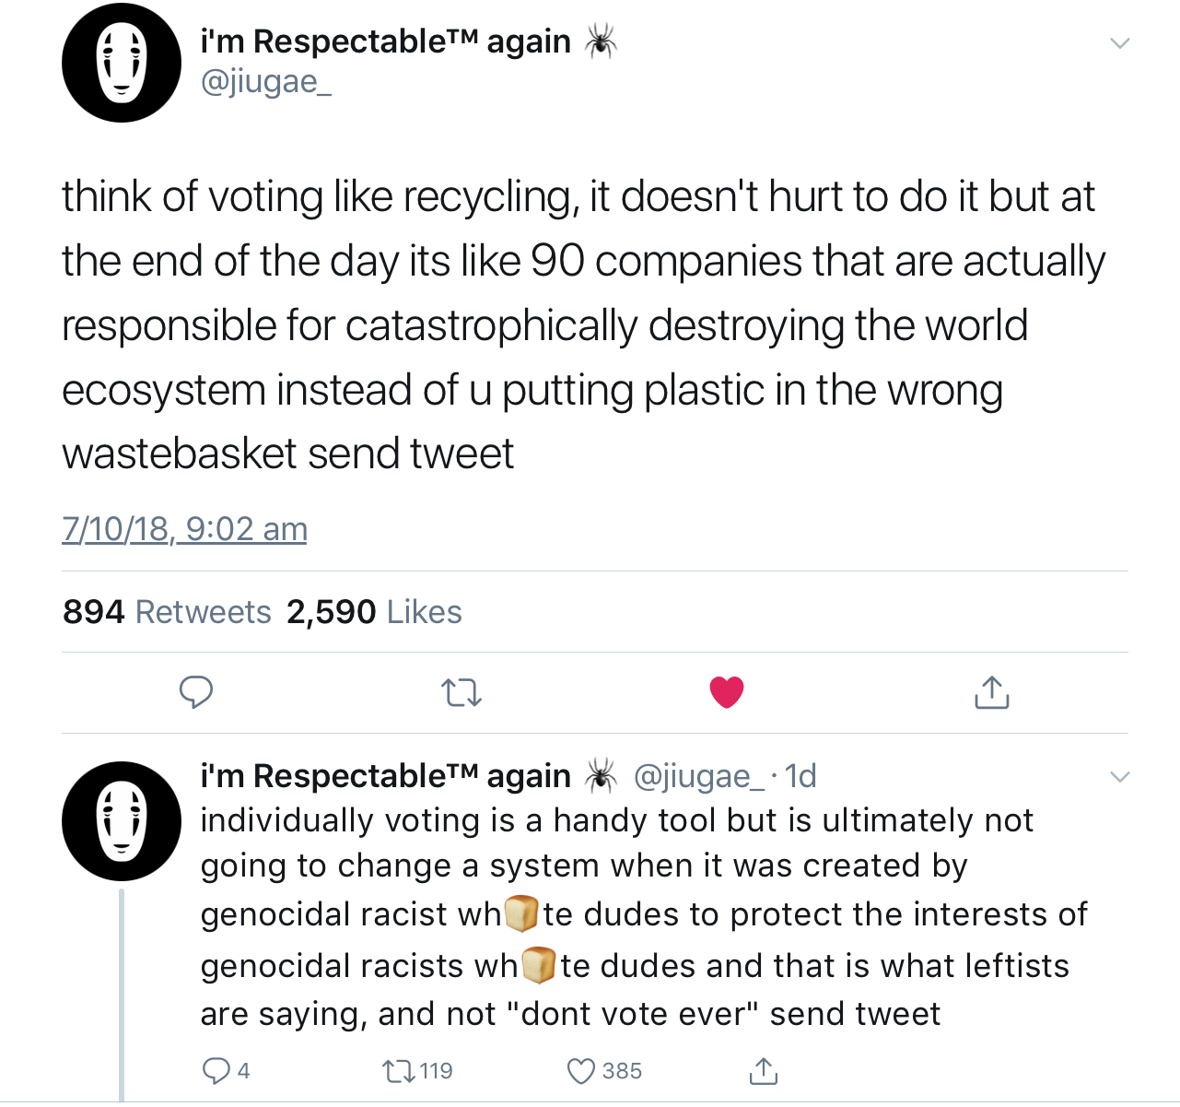The image size is (1180, 1107).
Task: View the 894 Retweets list
Action: (167, 612)
